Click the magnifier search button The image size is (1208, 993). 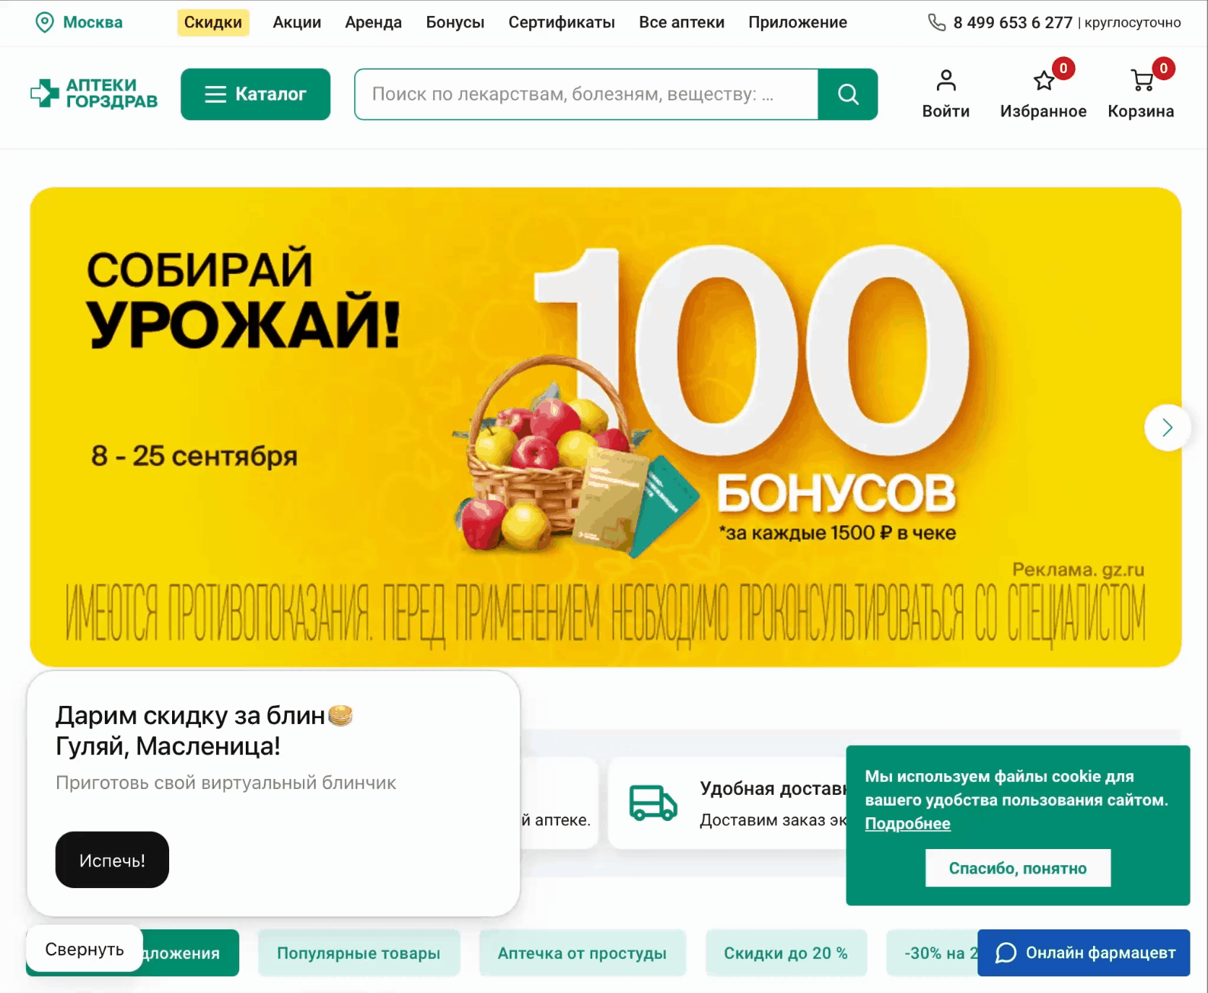click(847, 94)
